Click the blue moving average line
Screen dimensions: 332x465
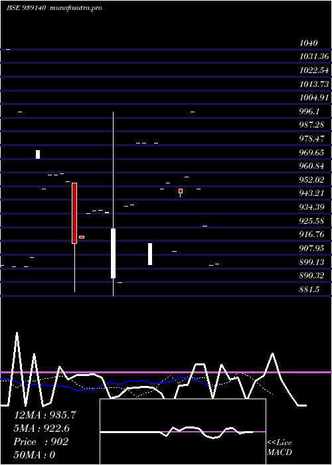pos(107,383)
